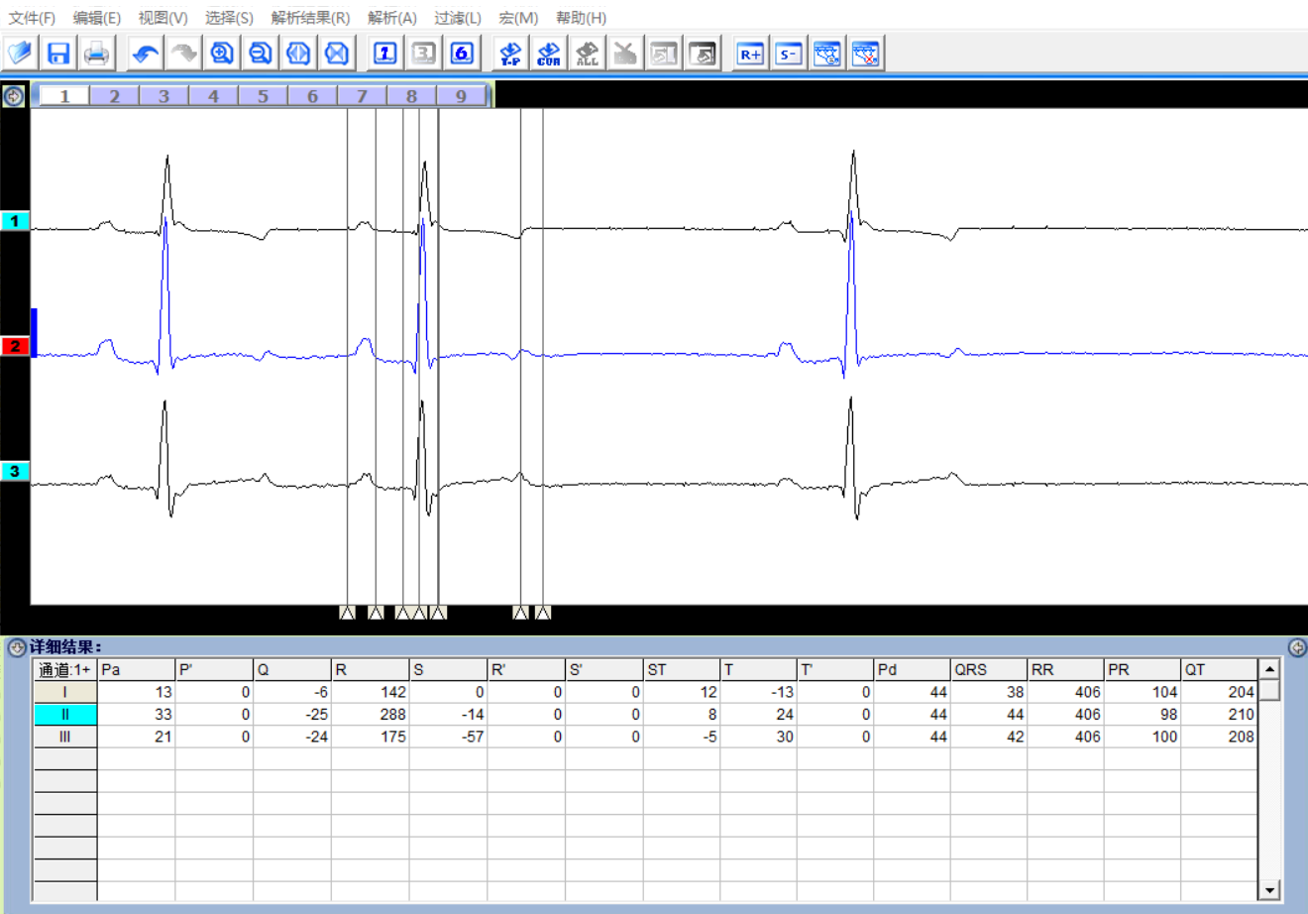The image size is (1308, 914).
Task: Zoom in on the waveform
Action: pyautogui.click(x=222, y=54)
